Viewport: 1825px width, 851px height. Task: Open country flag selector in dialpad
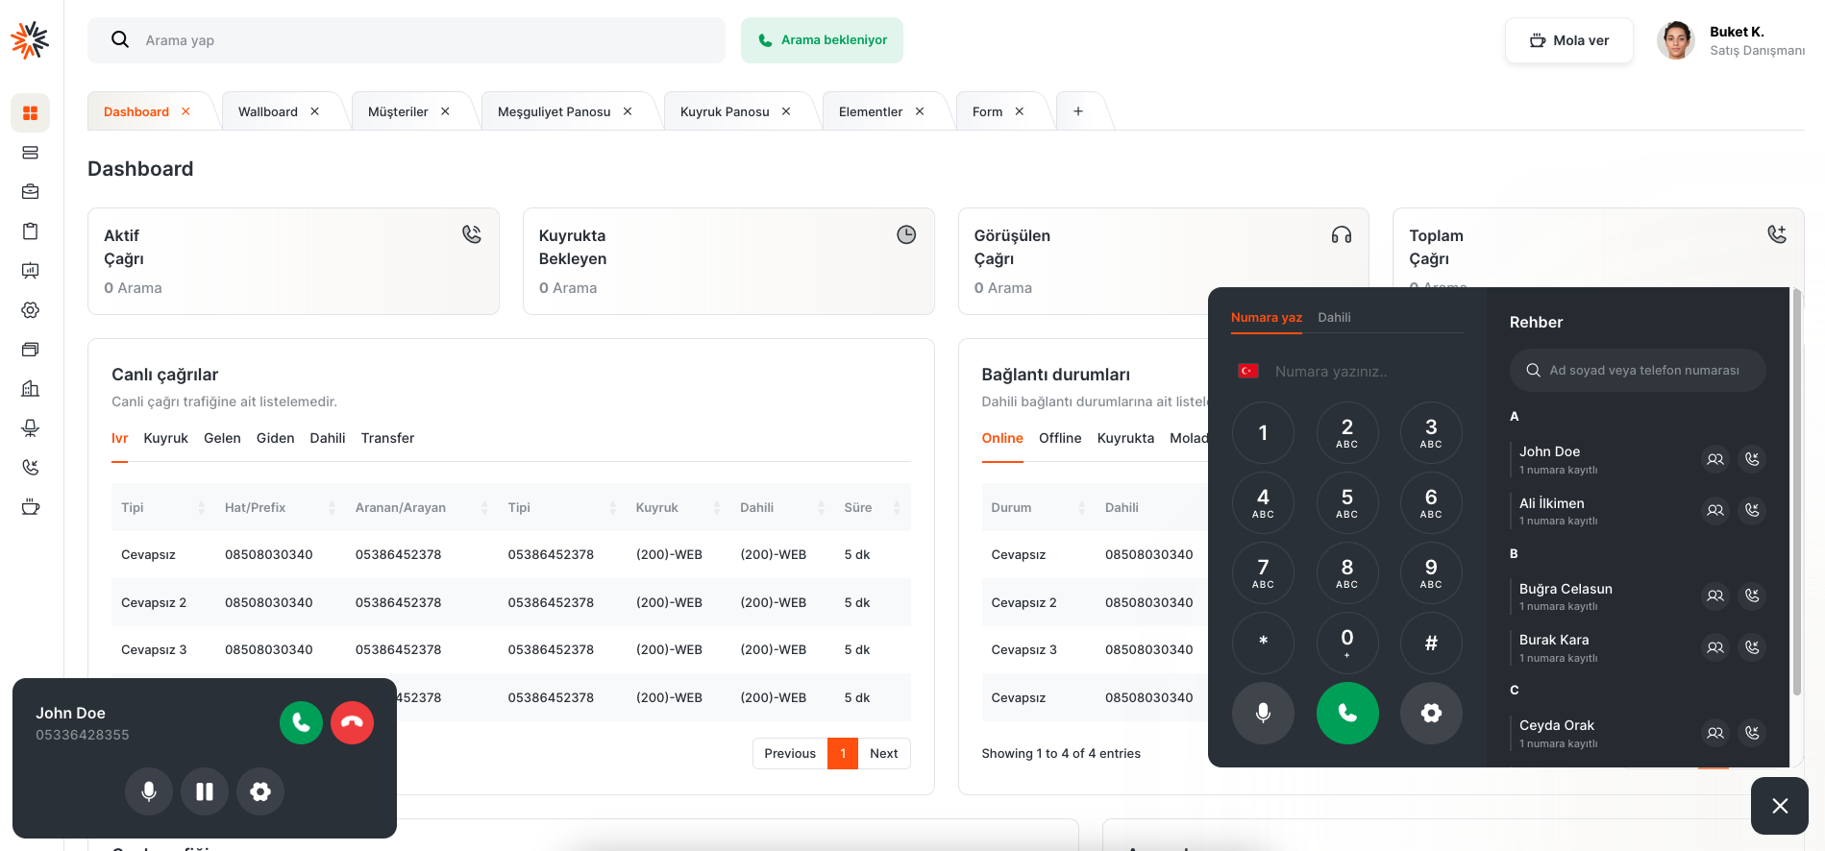[1248, 372]
